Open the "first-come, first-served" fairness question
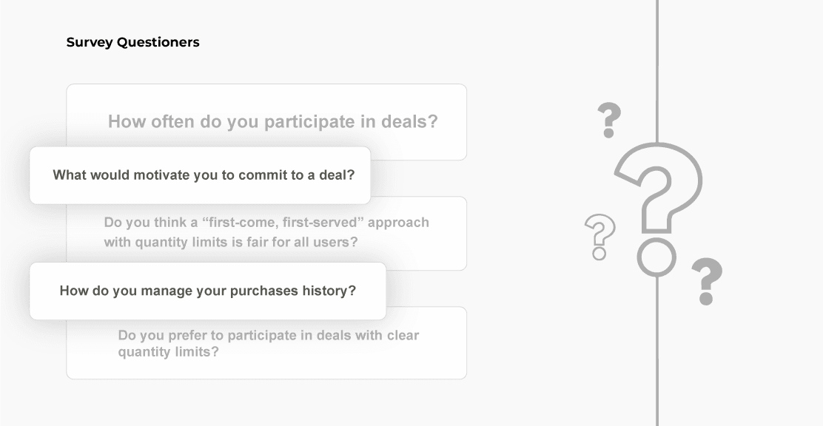This screenshot has height=426, width=823. point(266,231)
